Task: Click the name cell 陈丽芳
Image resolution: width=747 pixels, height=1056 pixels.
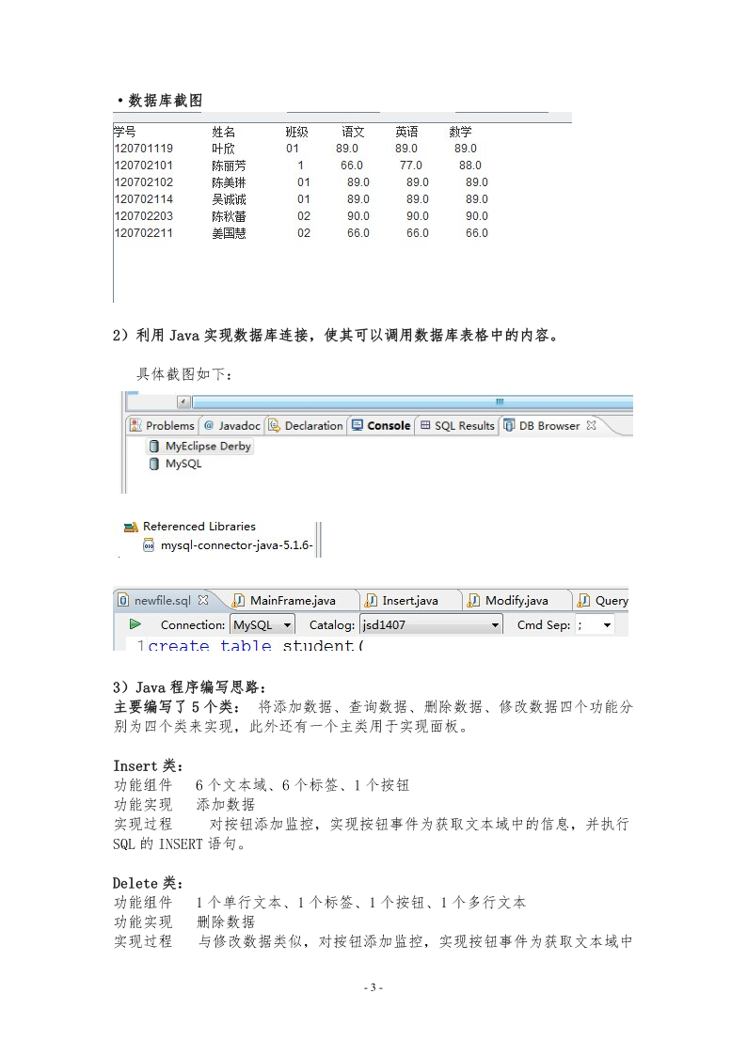Action: click(229, 165)
